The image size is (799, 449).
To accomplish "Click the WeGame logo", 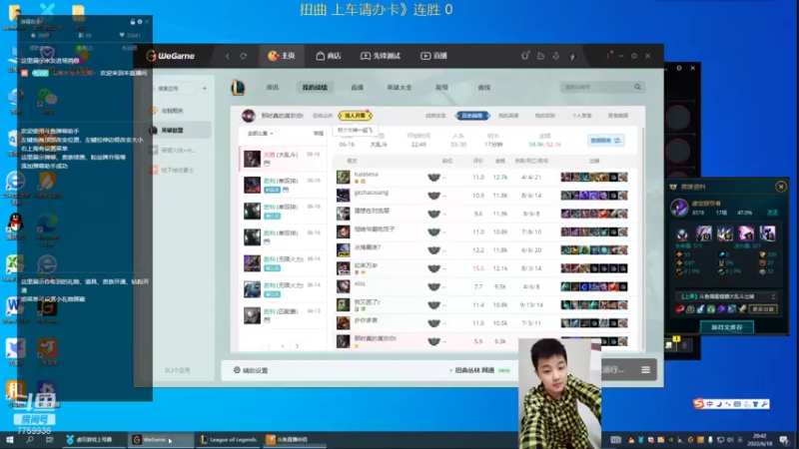I will point(171,56).
